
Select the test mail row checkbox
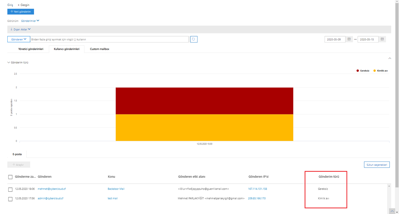(x=10, y=199)
